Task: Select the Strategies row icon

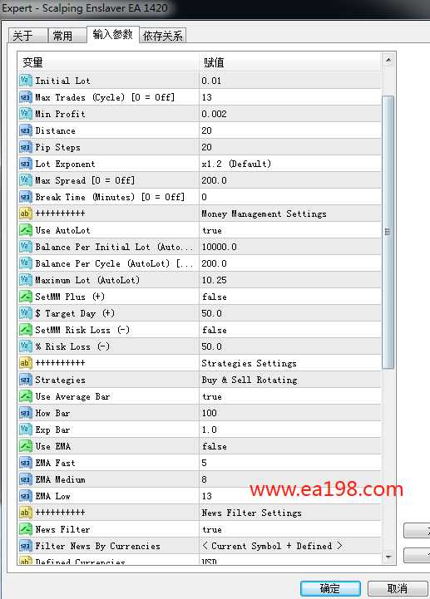Action: [25, 380]
